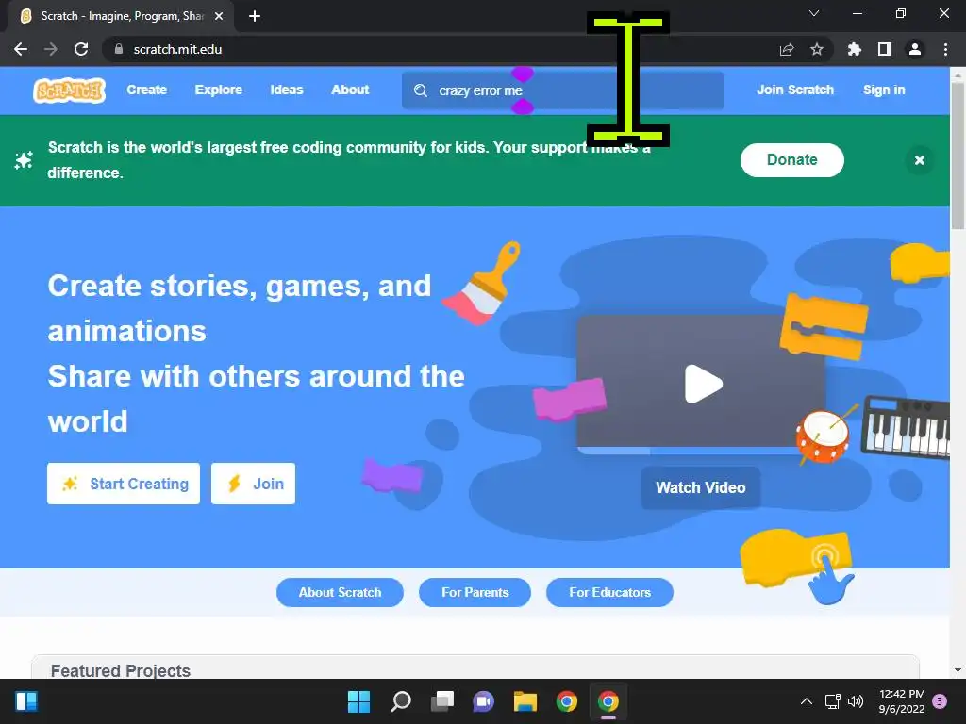The image size is (966, 724).
Task: Click the scrollbar down arrow
Action: (x=958, y=670)
